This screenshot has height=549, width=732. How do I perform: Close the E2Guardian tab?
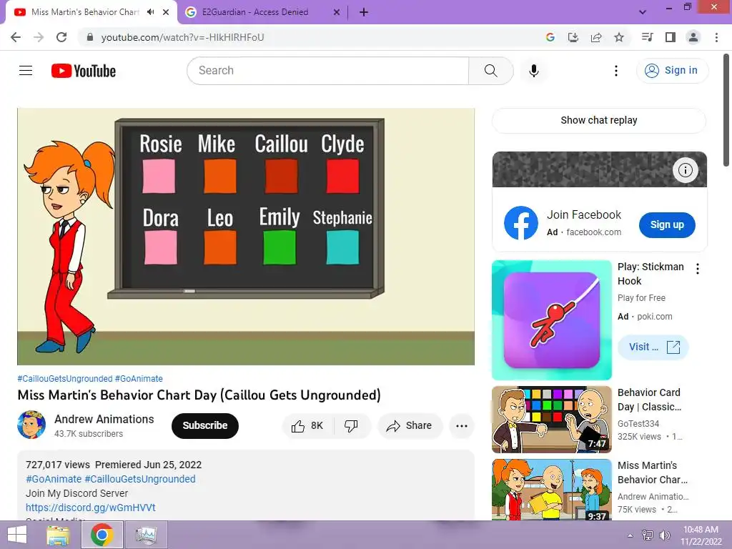click(336, 12)
